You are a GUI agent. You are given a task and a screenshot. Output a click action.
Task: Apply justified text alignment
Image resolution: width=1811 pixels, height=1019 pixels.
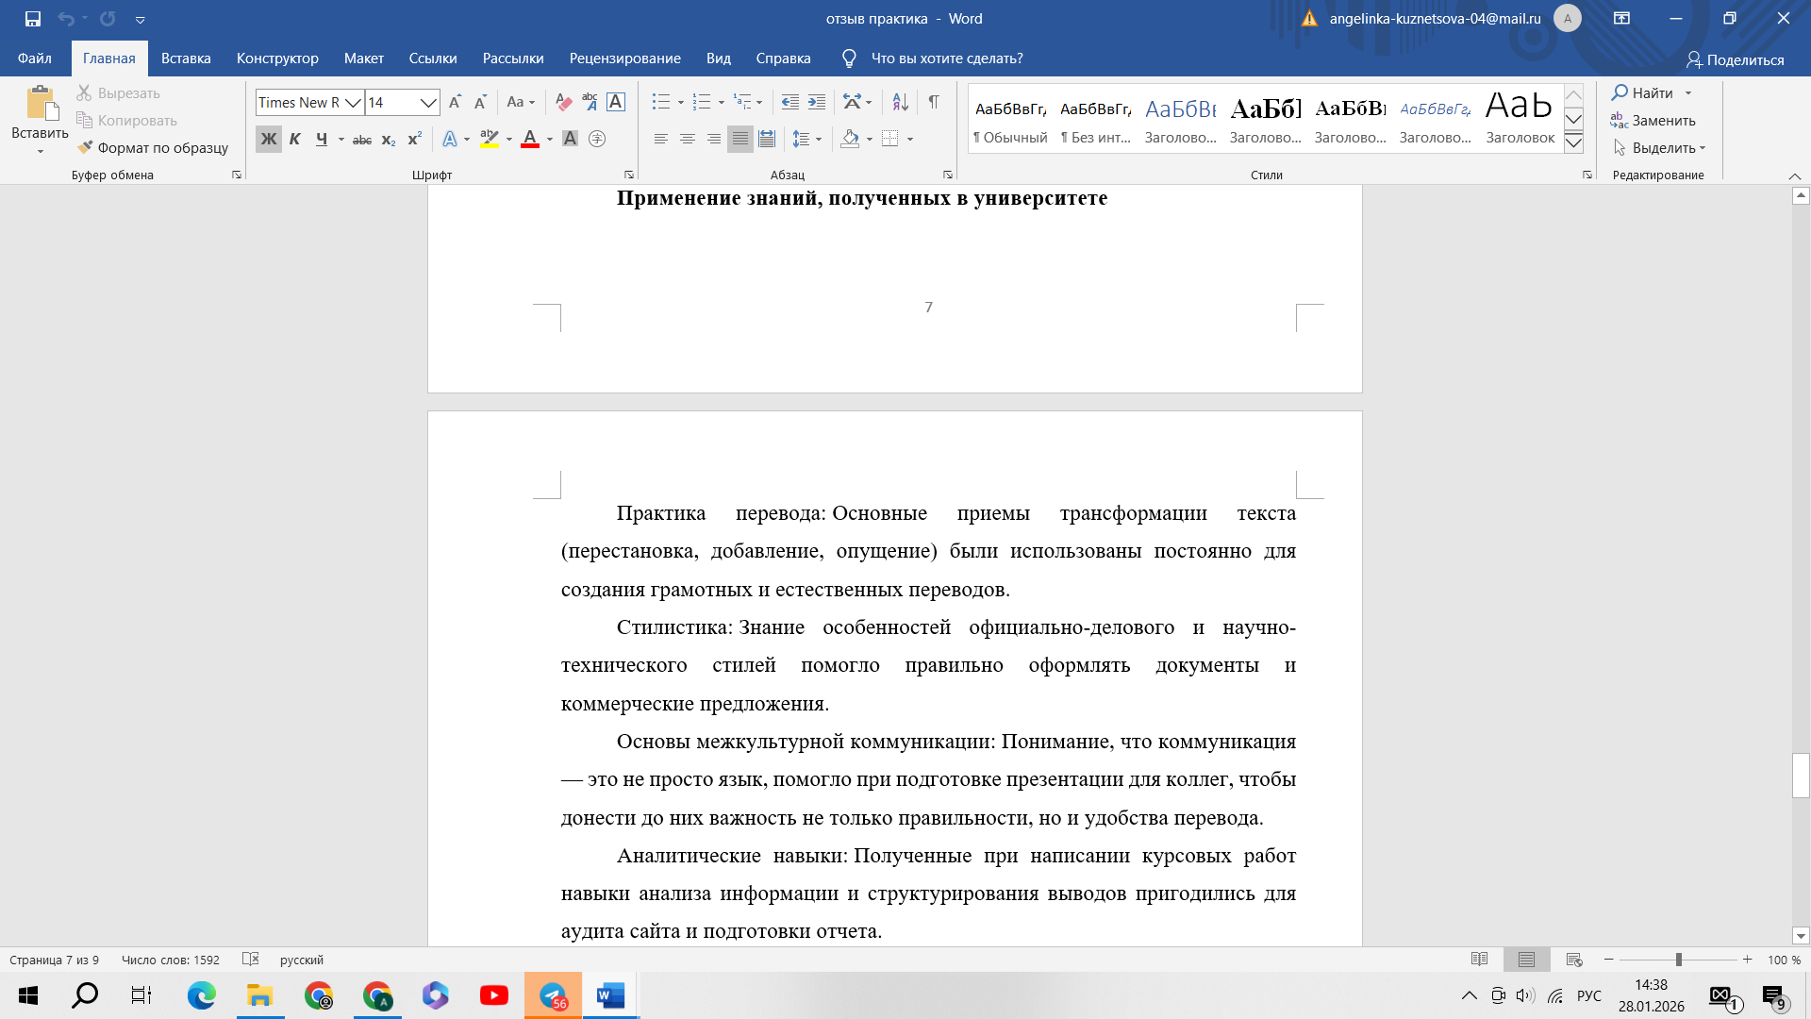[740, 139]
